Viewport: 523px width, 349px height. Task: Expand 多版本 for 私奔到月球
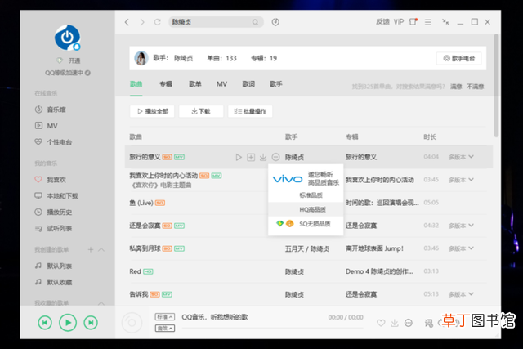pyautogui.click(x=461, y=248)
